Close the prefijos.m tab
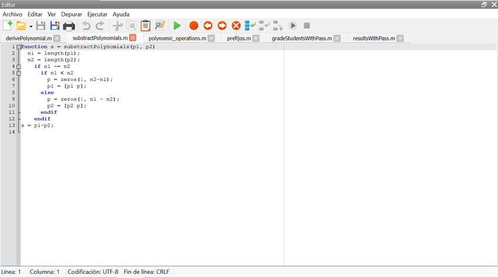This screenshot has width=498, height=278. 256,38
